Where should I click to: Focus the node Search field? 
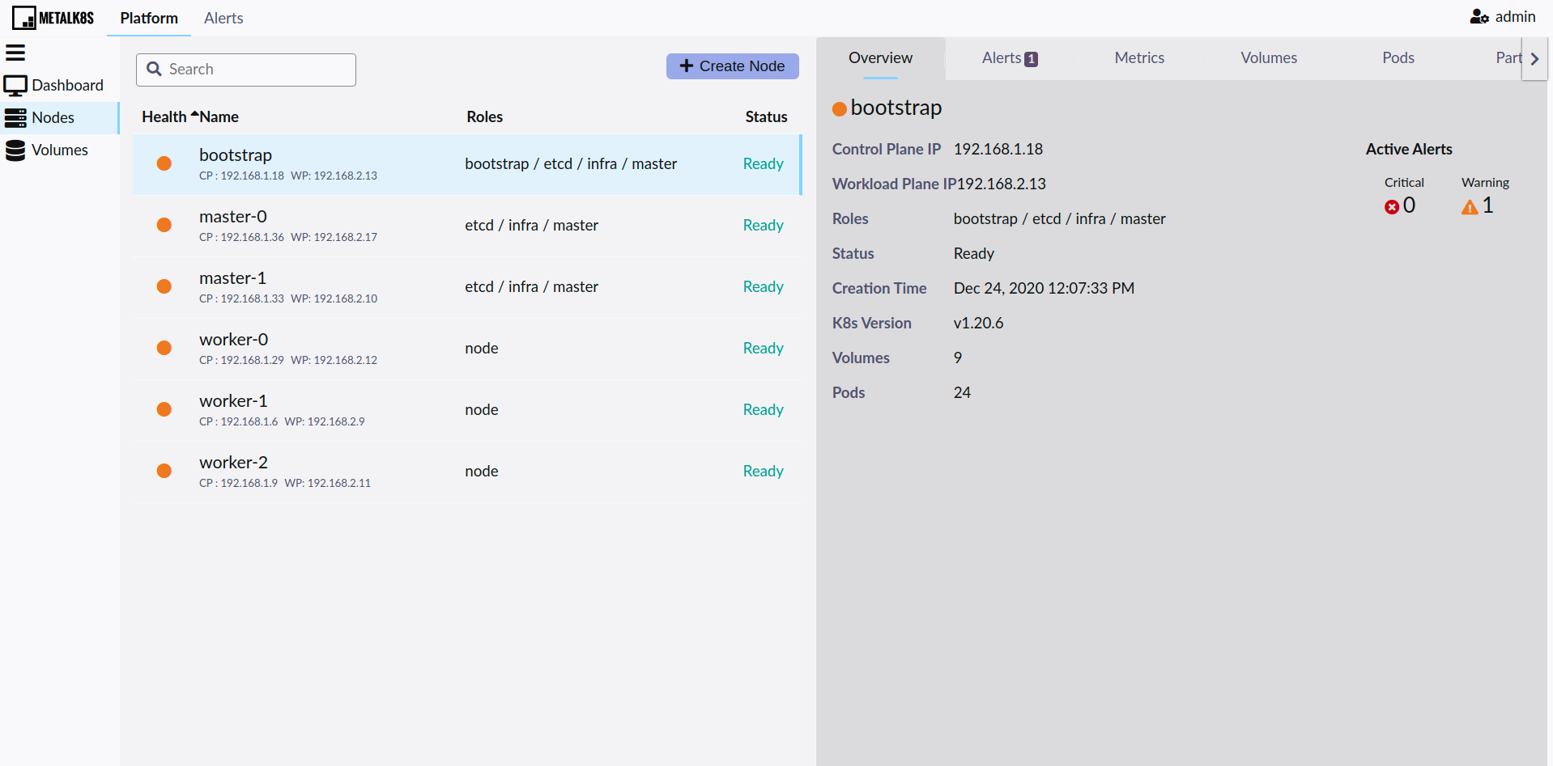[x=246, y=70]
